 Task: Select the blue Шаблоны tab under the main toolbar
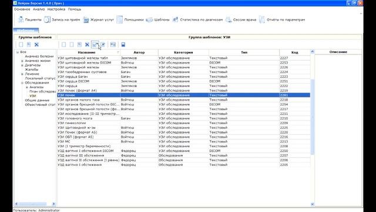point(26,31)
